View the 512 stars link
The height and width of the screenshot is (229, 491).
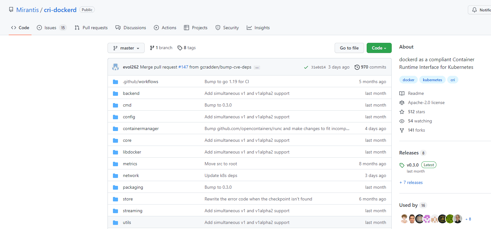(412, 112)
